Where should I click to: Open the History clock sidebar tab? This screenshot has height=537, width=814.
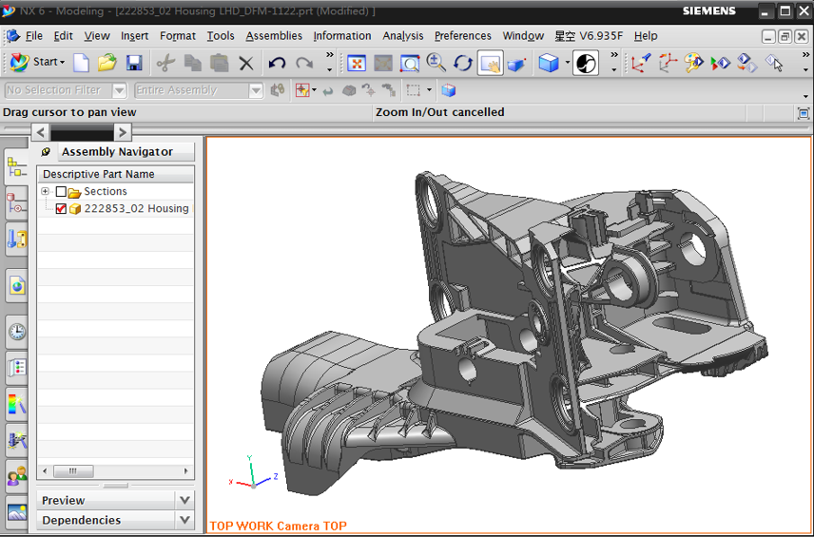[17, 331]
